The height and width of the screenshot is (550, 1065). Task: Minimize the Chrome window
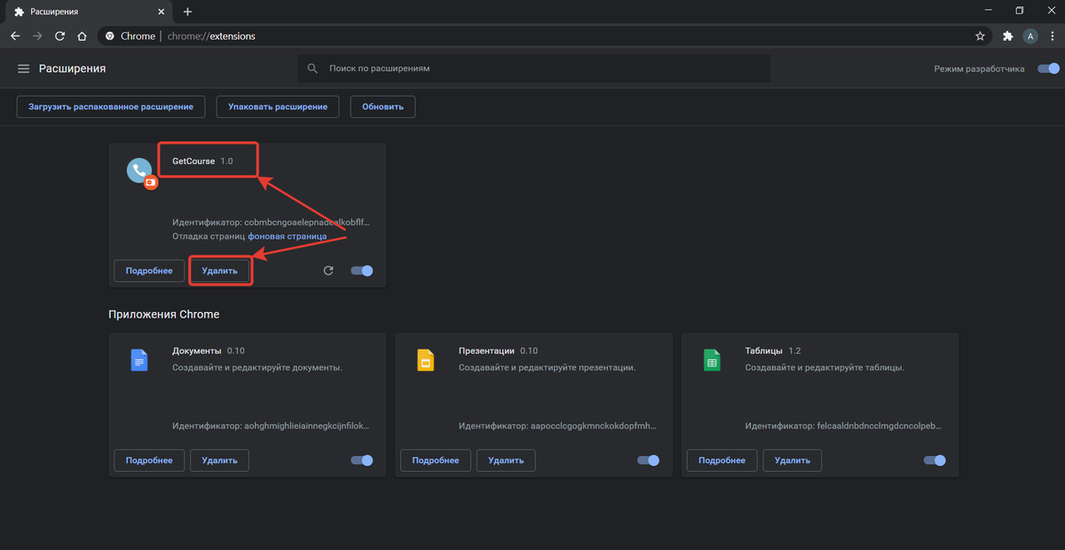(990, 11)
